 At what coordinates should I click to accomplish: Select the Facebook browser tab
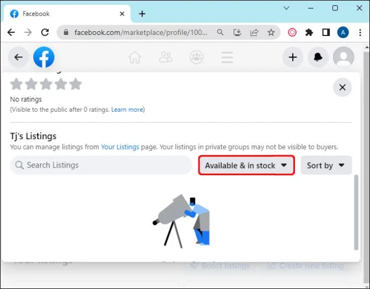[66, 14]
